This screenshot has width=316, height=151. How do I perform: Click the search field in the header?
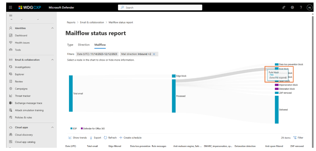[160, 8]
